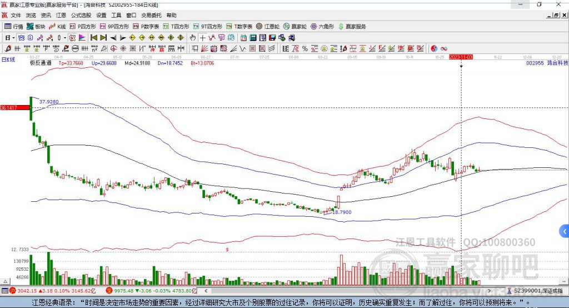Click the Md=24.9188 value

click(x=137, y=63)
